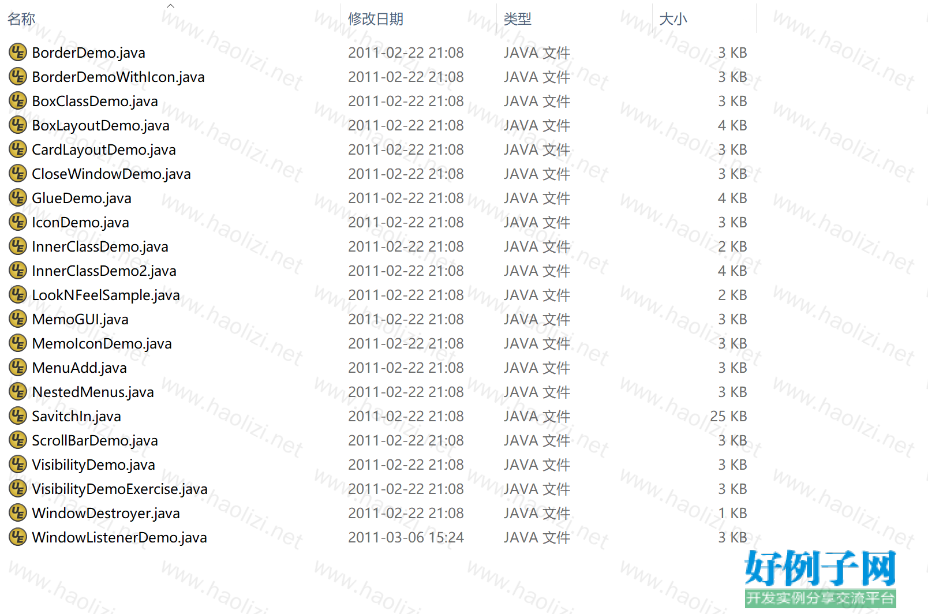Select the NestedMenus.java file icon
Image resolution: width=928 pixels, height=614 pixels.
pos(18,392)
